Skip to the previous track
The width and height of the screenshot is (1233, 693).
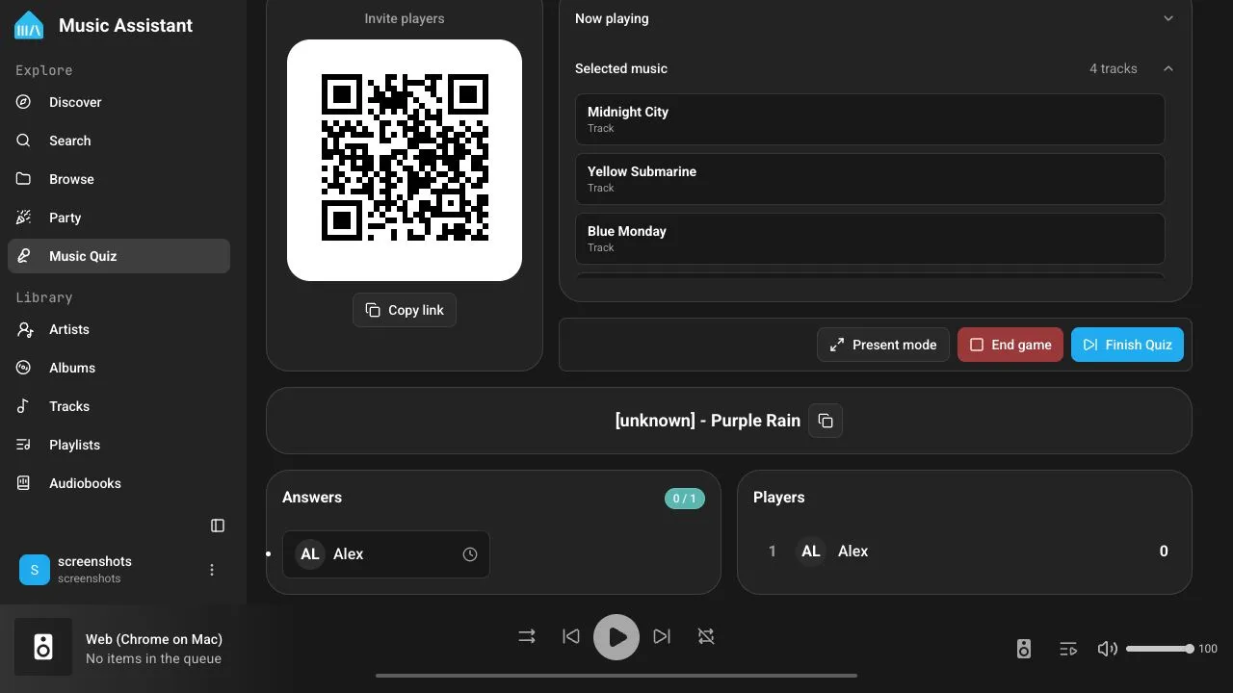pyautogui.click(x=571, y=636)
